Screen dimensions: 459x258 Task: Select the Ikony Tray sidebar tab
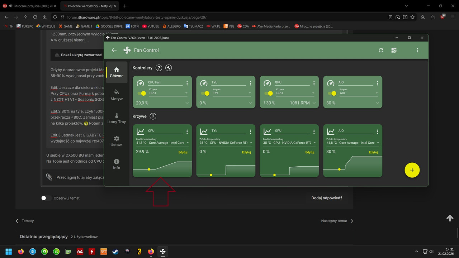click(x=117, y=118)
